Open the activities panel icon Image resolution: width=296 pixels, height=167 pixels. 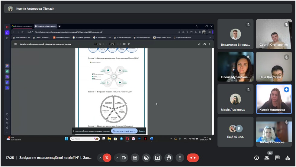(288, 158)
